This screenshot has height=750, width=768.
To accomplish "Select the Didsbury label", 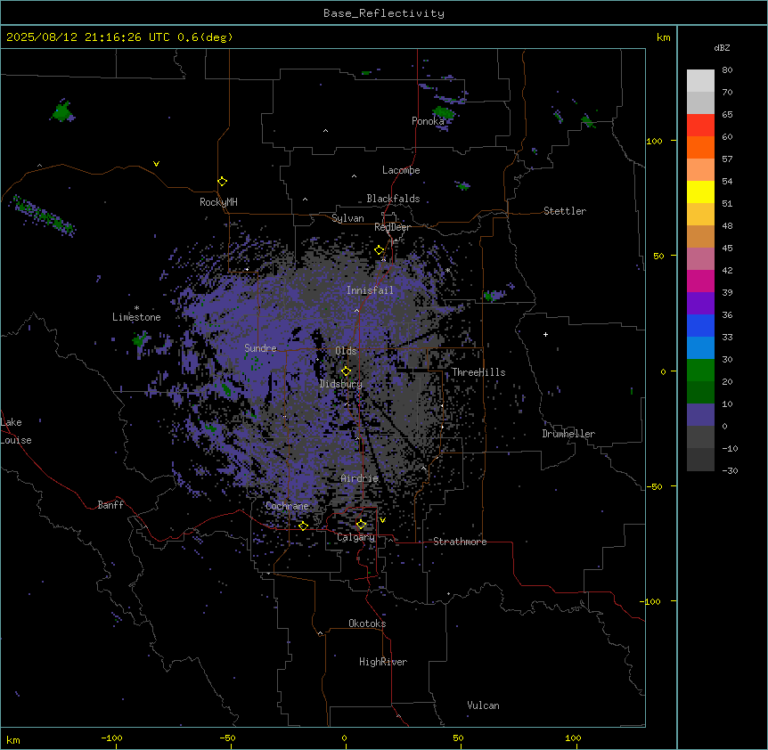I will [x=341, y=384].
